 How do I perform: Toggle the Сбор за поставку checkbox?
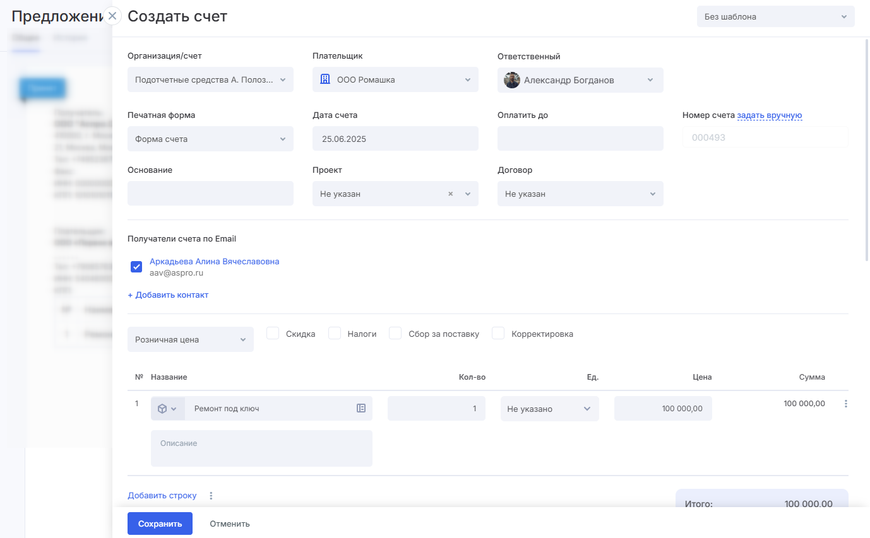pos(396,334)
